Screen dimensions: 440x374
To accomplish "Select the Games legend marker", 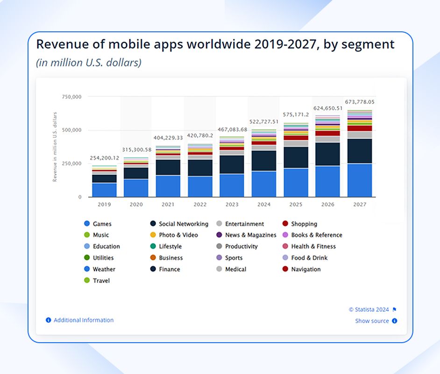I will (x=87, y=223).
